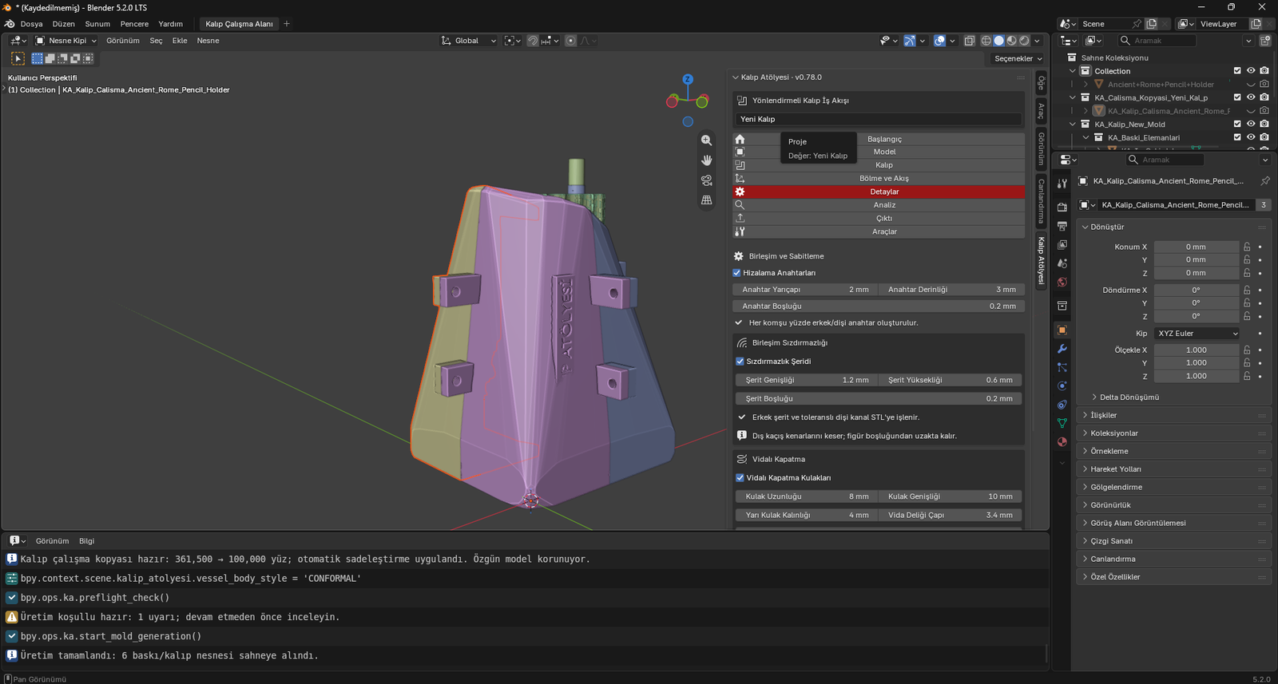Screen dimensions: 1278x684
Task: Toggle the snap magnet icon
Action: click(x=533, y=41)
